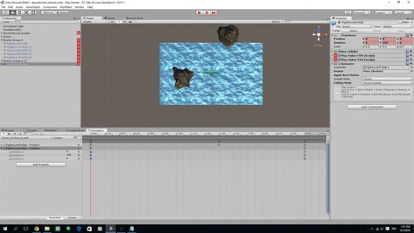Open the Account dropdown
The height and width of the screenshot is (233, 414).
(362, 12)
